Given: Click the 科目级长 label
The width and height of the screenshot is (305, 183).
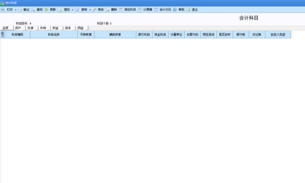Looking at the screenshot, I should pos(22,23).
